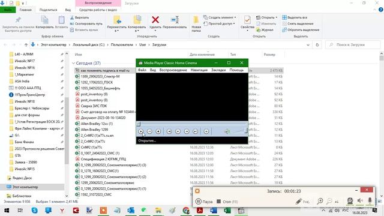
Task: Sort by Дата изменения column header
Action: coord(202,55)
